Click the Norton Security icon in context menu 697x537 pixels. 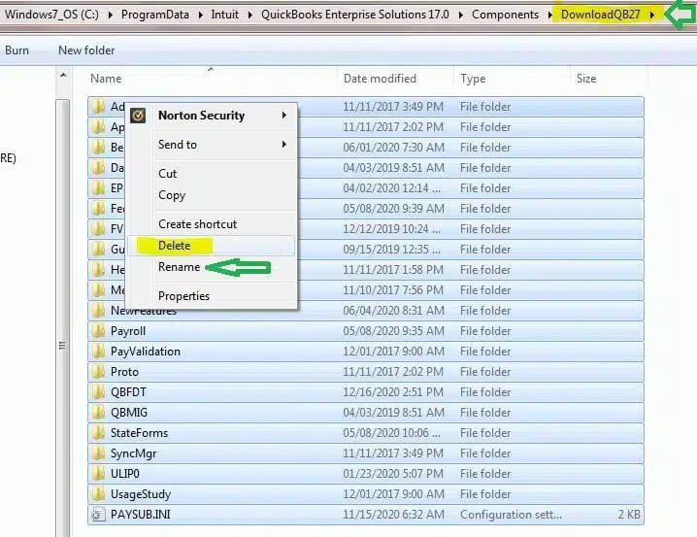(139, 116)
